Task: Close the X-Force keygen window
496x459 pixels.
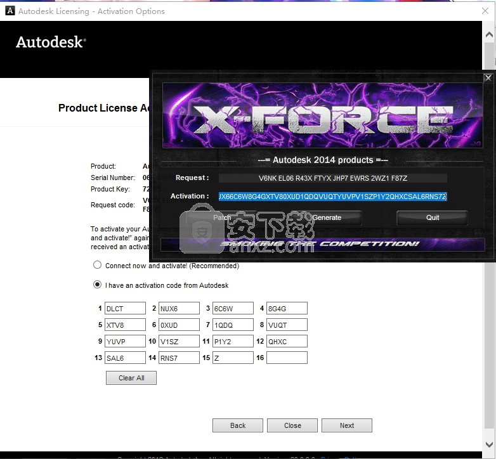Action: pyautogui.click(x=488, y=78)
